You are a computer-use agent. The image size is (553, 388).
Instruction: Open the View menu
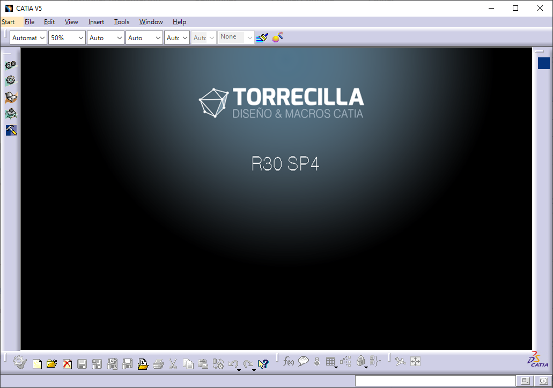71,22
